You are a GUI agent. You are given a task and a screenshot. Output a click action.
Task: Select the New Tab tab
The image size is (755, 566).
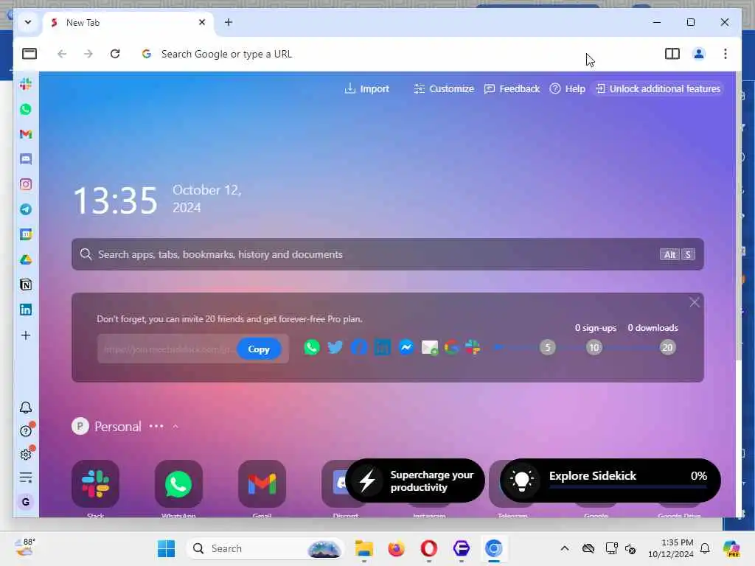click(129, 23)
